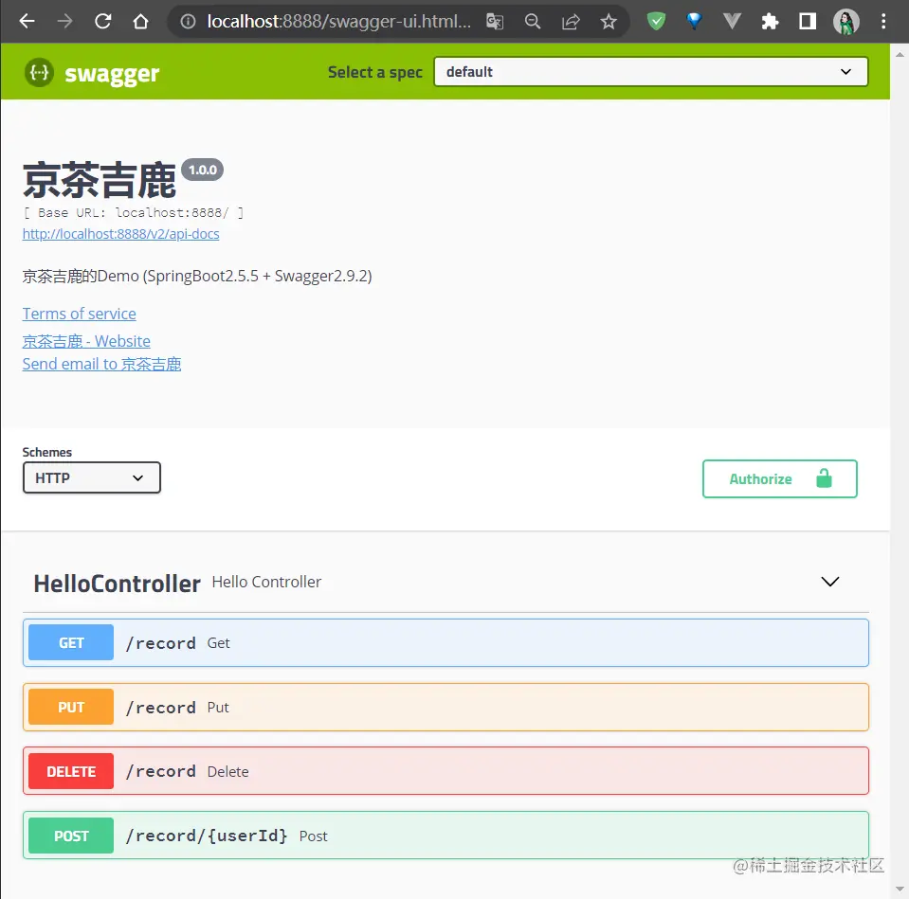Expand the DELETE /record operation

pyautogui.click(x=445, y=771)
